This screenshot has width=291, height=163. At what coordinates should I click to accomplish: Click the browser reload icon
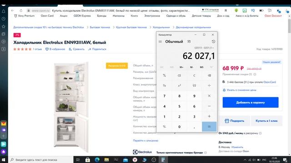[21, 10]
